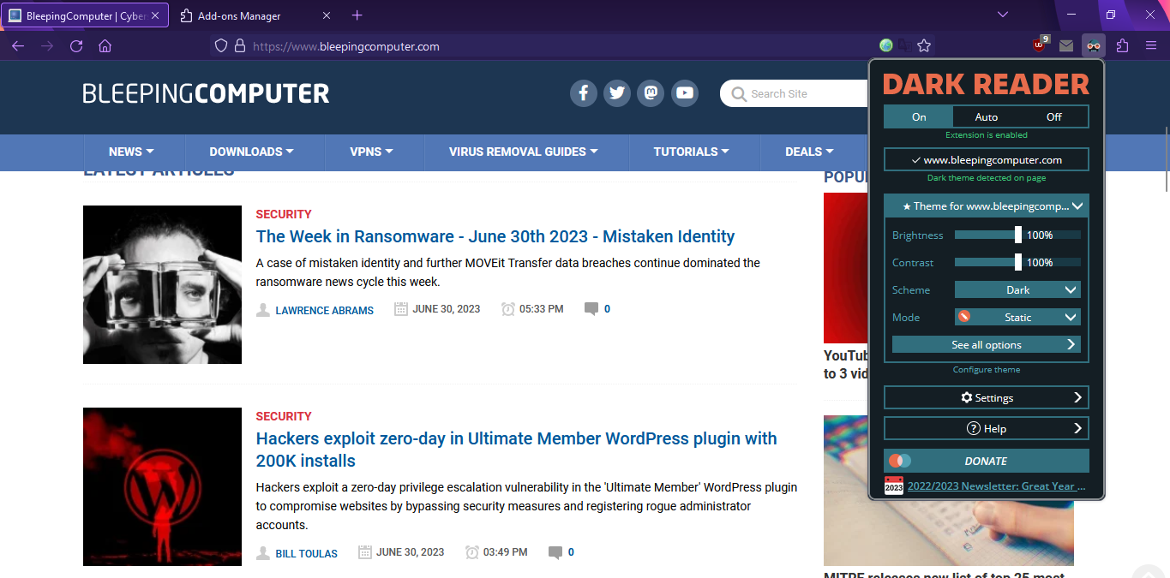This screenshot has height=578, width=1170.
Task: Bookmark the page with the star icon
Action: click(924, 45)
